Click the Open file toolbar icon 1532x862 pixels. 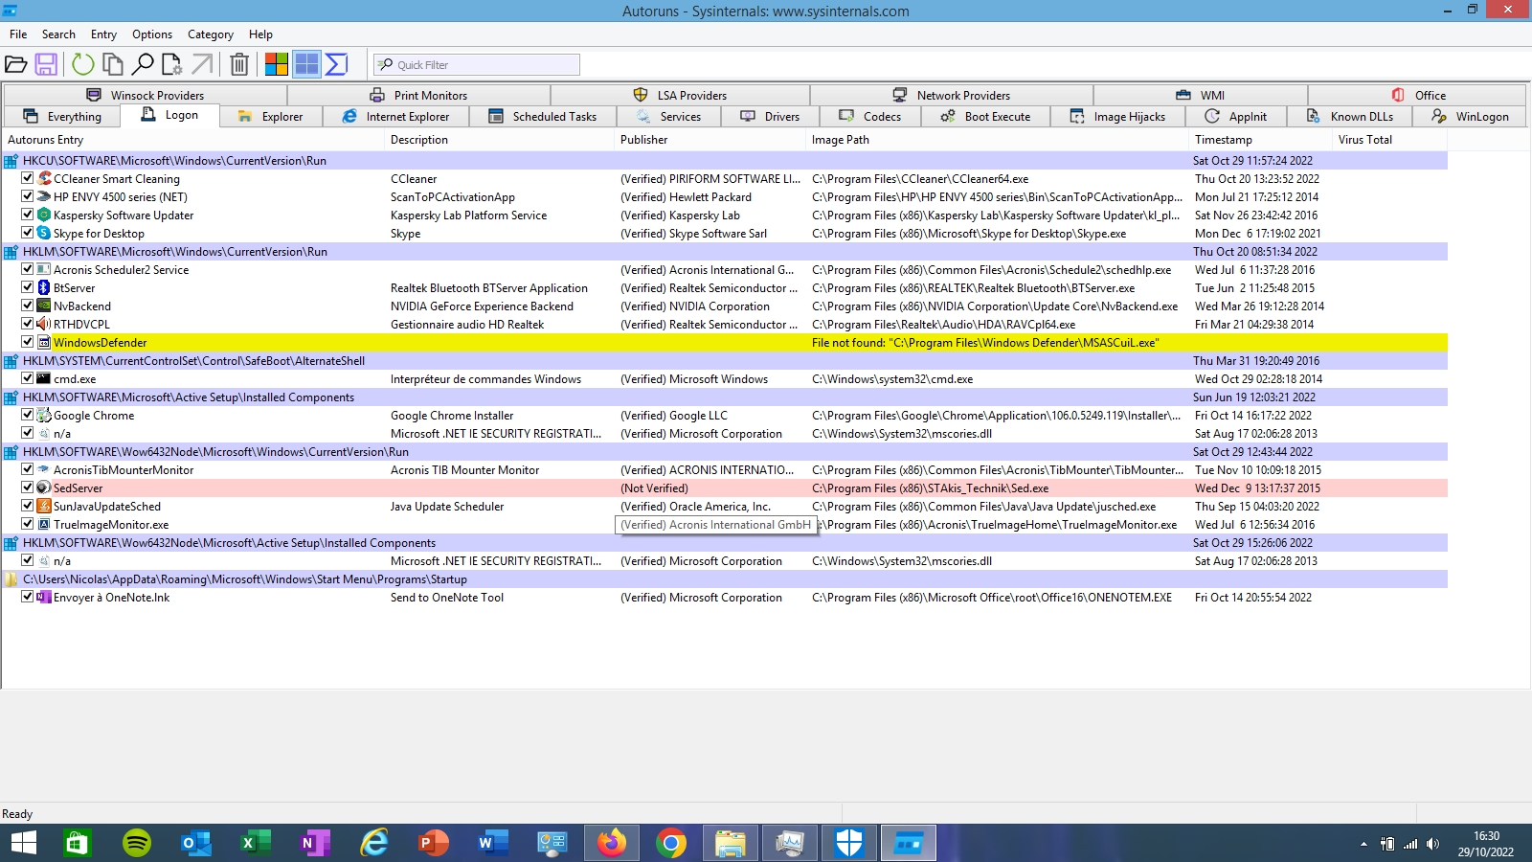coord(15,64)
